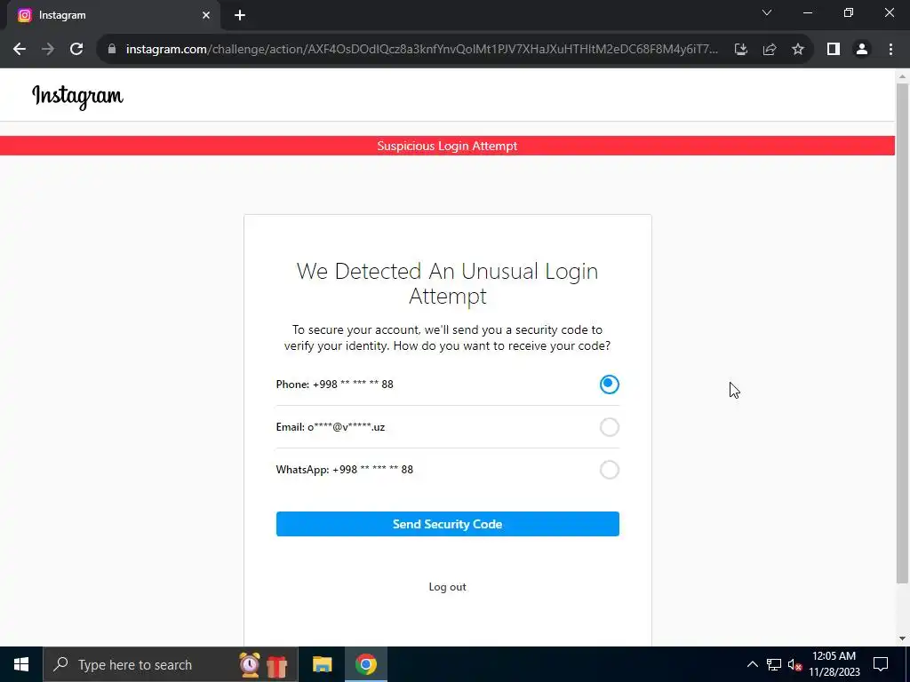The width and height of the screenshot is (910, 682).
Task: Close the Instagram tab
Action: point(206,16)
